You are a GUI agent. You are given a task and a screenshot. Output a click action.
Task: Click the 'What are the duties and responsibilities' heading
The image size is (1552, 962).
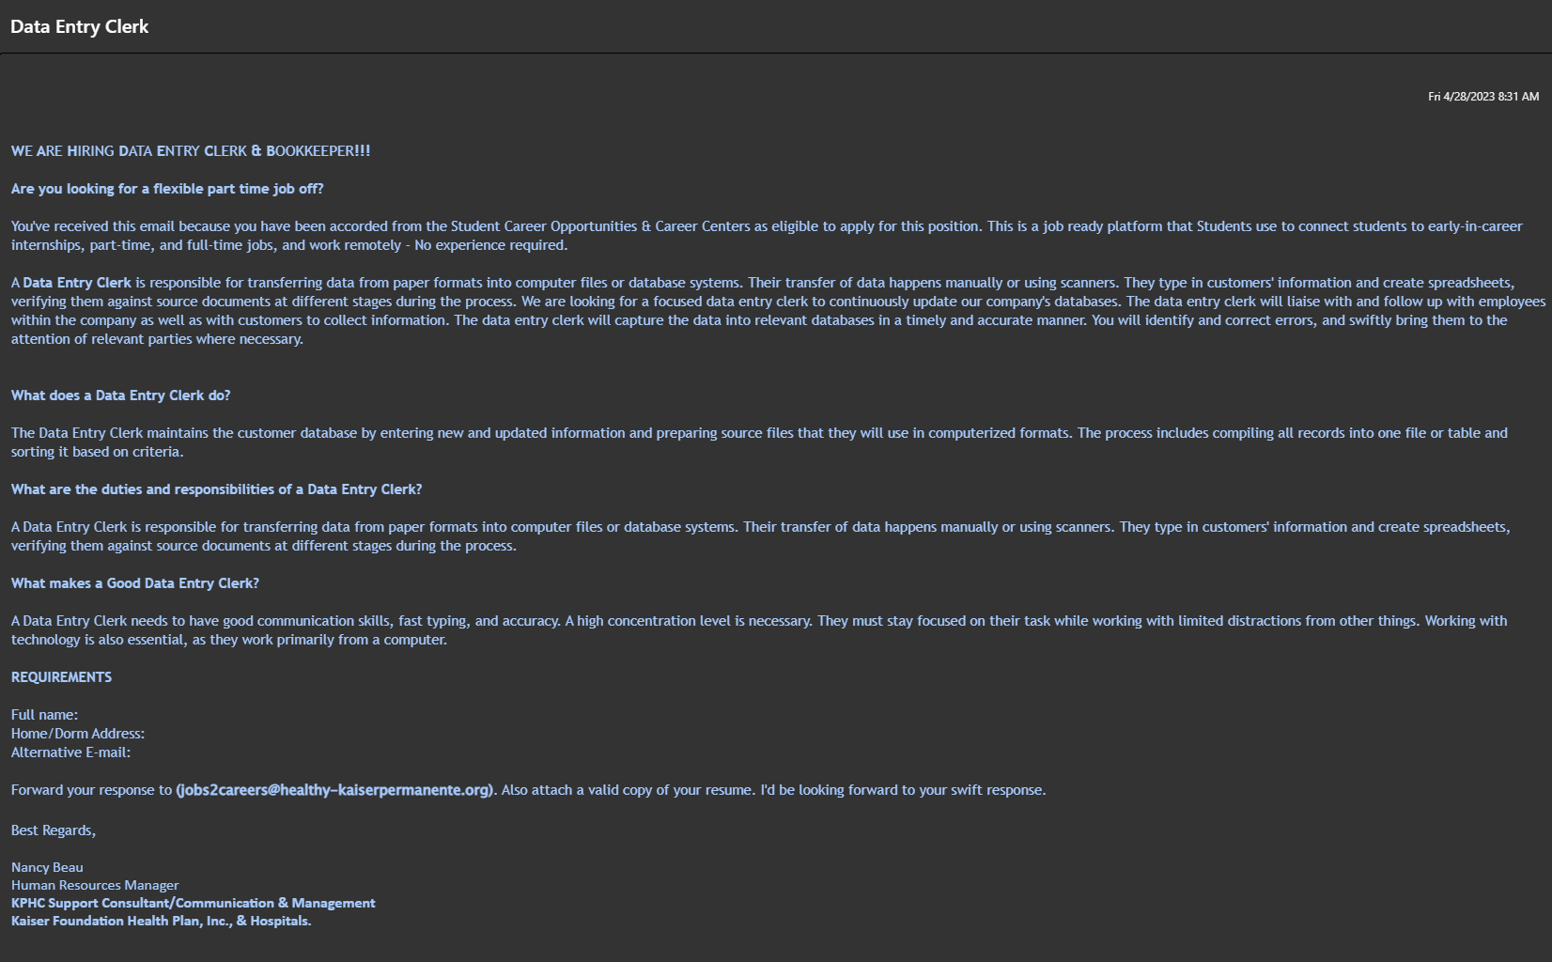[x=216, y=489]
